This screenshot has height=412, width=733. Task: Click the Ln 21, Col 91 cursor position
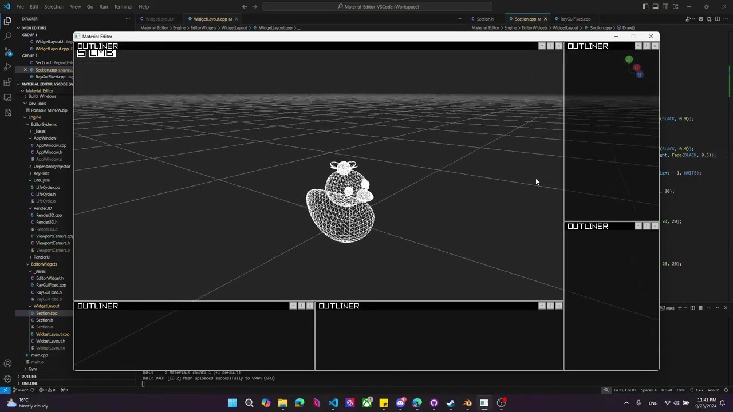[x=624, y=390]
